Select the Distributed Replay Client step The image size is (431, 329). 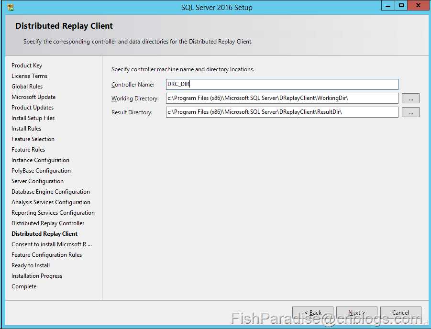coord(44,234)
